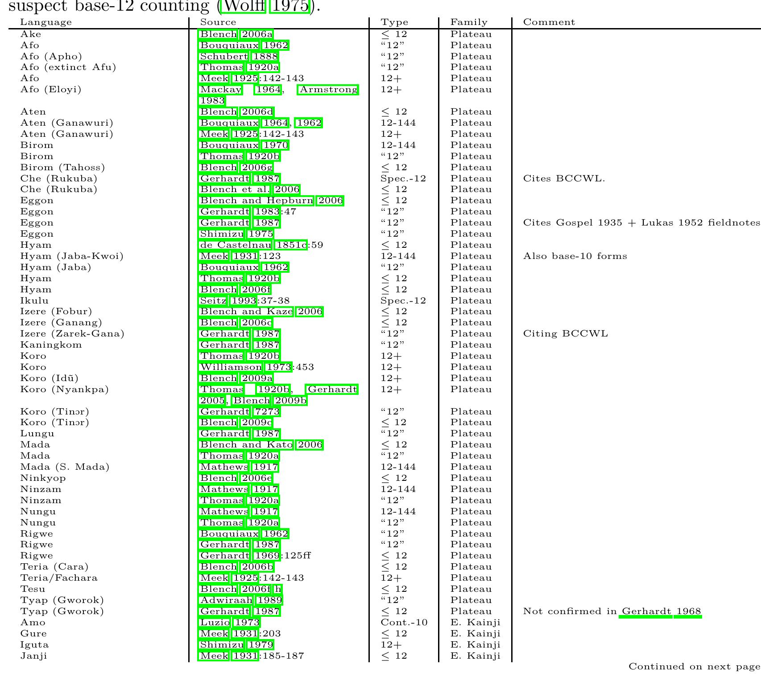Open the Shimizu 1979 reference for Iguta
The width and height of the screenshot is (761, 697).
[x=236, y=645]
